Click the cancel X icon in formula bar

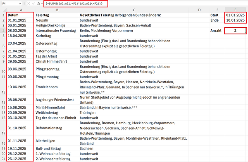tap(29, 3)
